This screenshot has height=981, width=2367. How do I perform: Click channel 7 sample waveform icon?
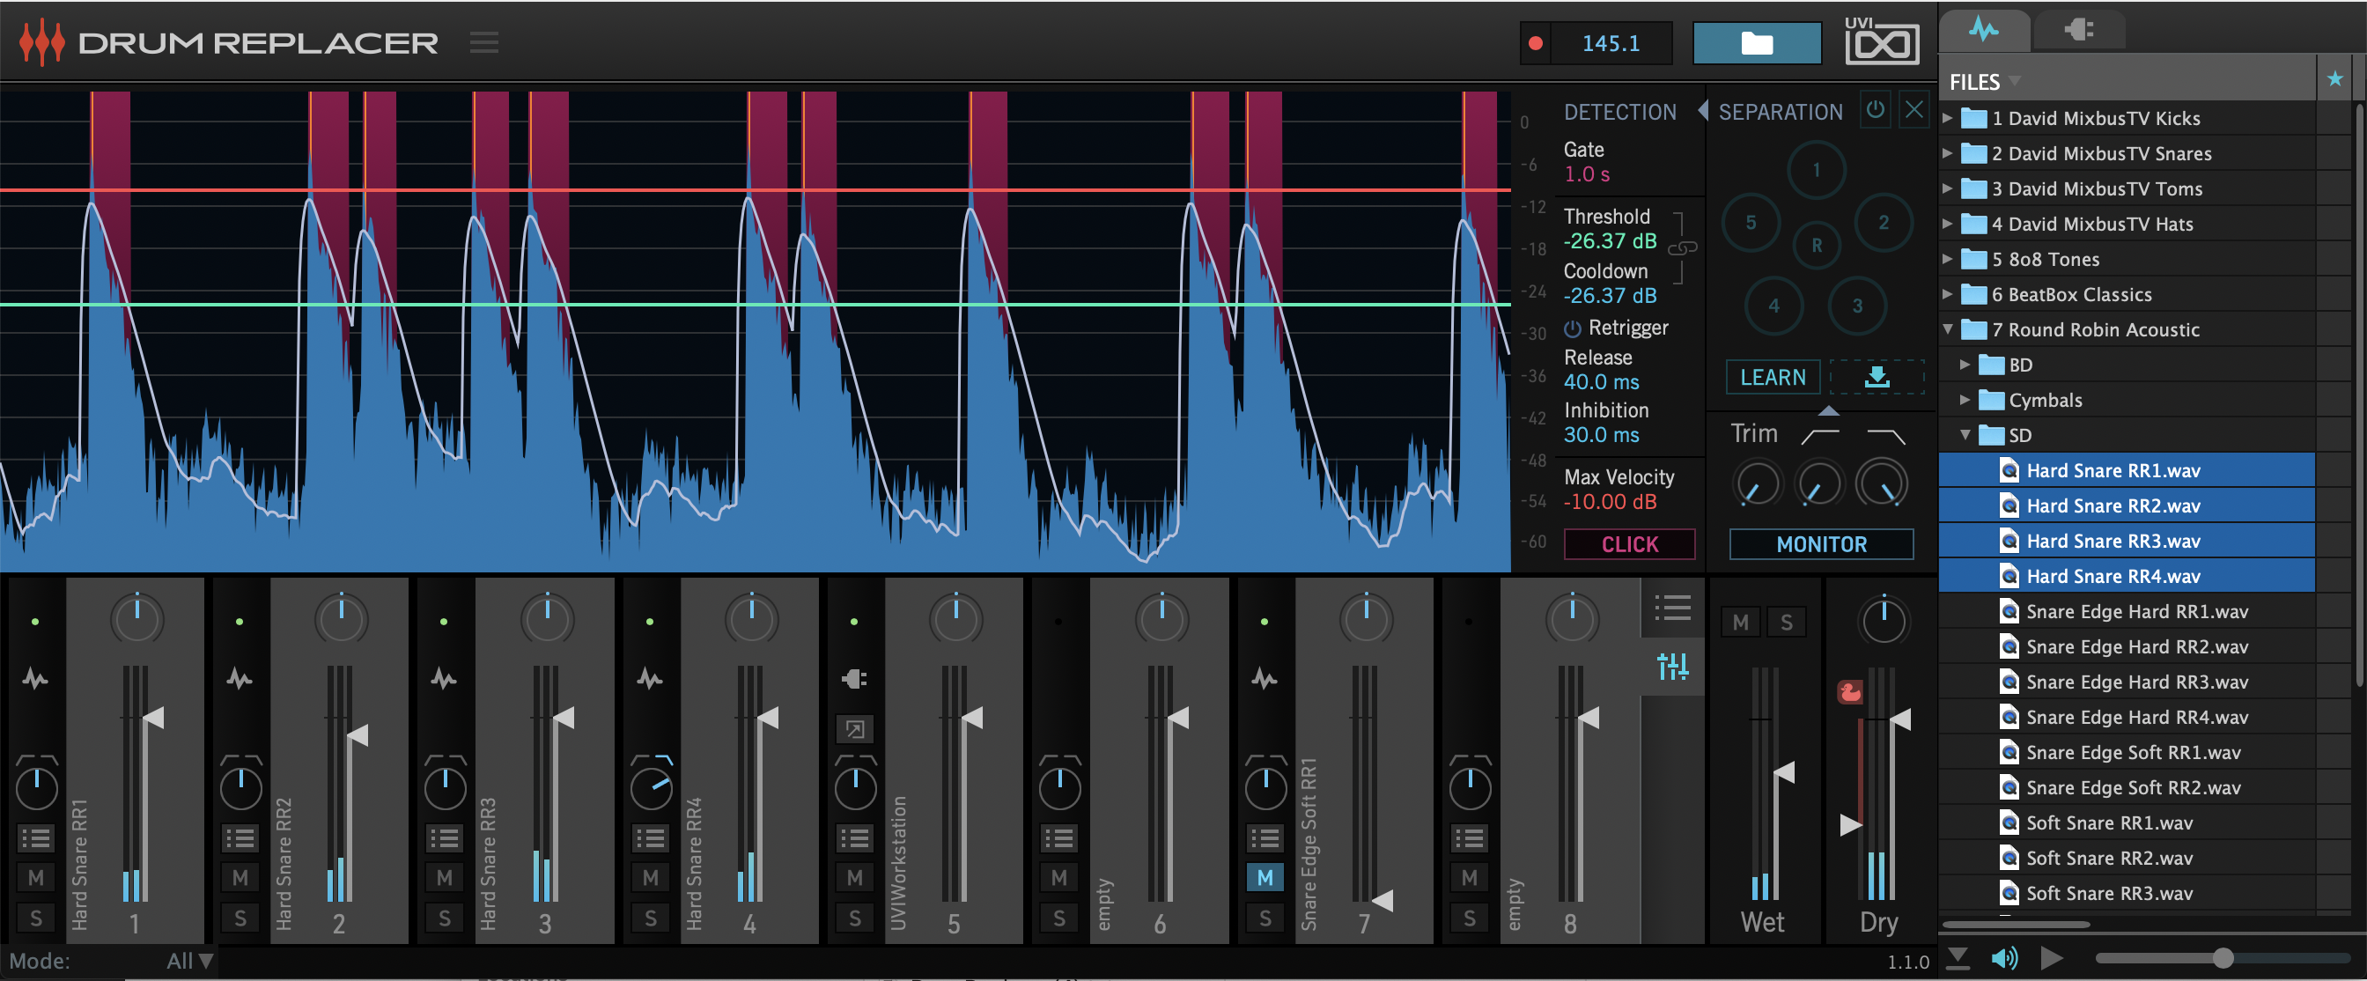1265,679
